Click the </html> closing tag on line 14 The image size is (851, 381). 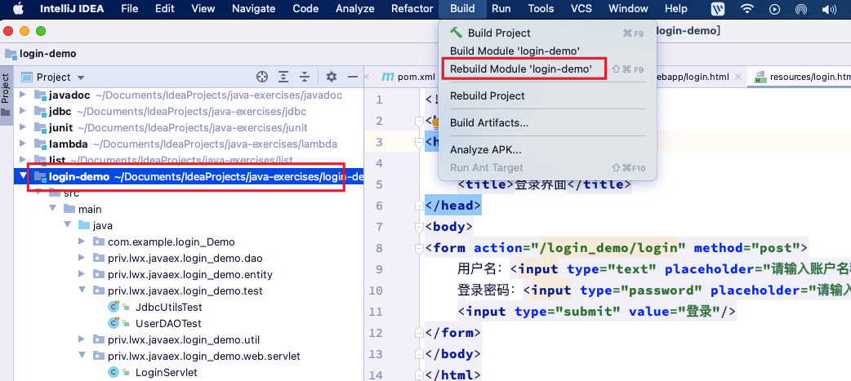(x=453, y=375)
